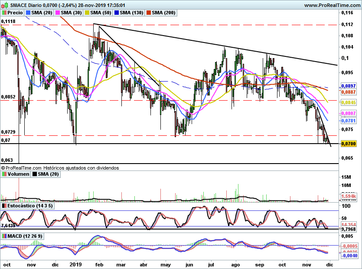The image size is (362, 269).
Task: Click the 0,0807 magenta SMA value label
Action: [349, 113]
